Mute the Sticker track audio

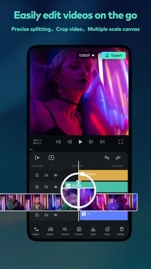click(x=46, y=187)
